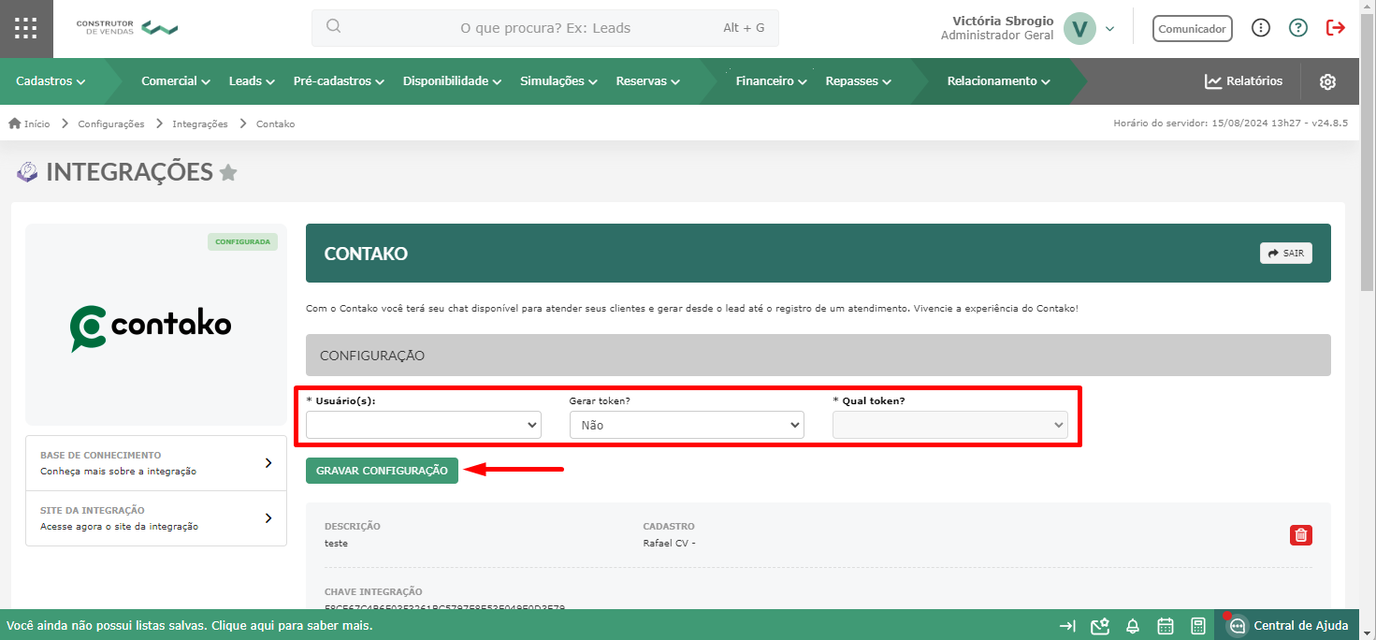The width and height of the screenshot is (1376, 640).
Task: Open the Financeiro menu
Action: point(772,81)
